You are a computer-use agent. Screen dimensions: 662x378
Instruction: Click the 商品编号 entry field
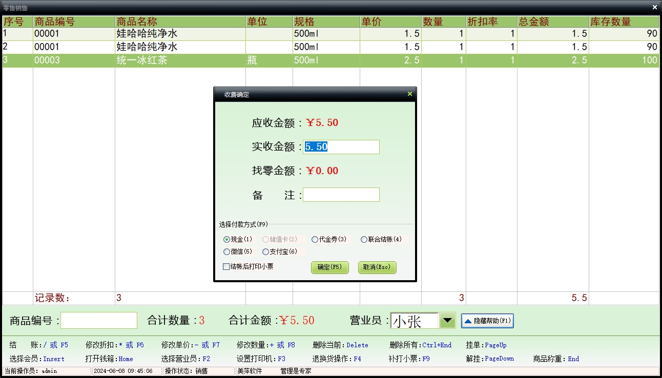point(99,321)
